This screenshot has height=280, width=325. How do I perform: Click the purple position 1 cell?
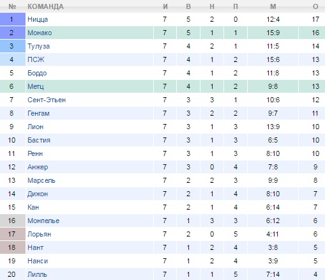(13, 19)
